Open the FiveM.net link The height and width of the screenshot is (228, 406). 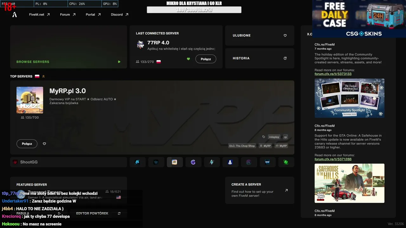coord(39,15)
